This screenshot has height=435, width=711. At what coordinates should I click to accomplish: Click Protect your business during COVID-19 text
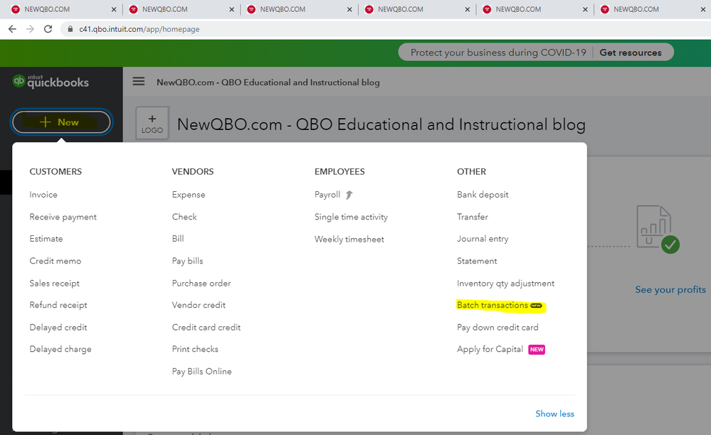tap(498, 53)
